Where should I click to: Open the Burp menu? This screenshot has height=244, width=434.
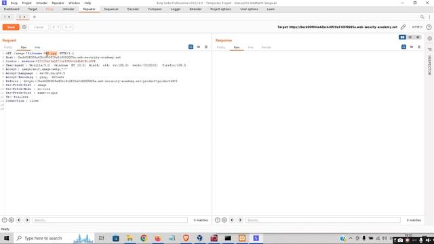pyautogui.click(x=14, y=3)
